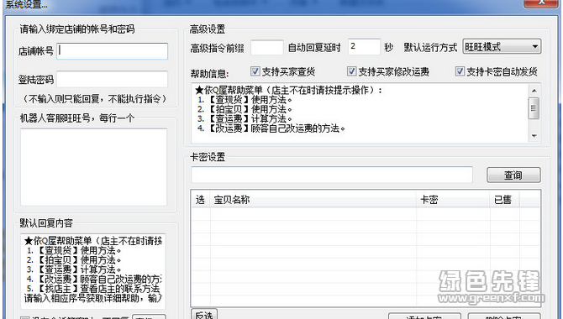Click 【拍宝贝】 line in 帮助信息 box
The width and height of the screenshot is (563, 319).
(245, 109)
